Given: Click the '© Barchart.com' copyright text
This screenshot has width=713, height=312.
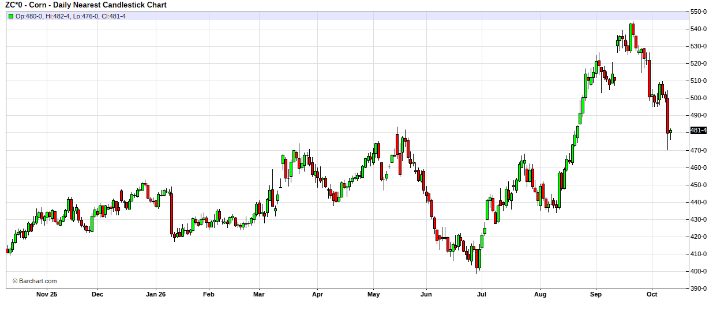Looking at the screenshot, I should point(35,281).
